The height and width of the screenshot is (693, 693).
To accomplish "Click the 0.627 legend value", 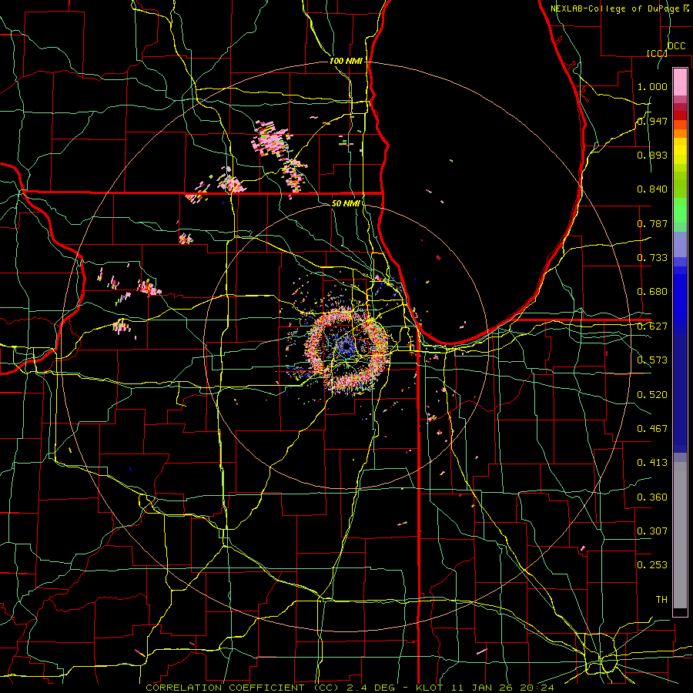I will [x=652, y=326].
